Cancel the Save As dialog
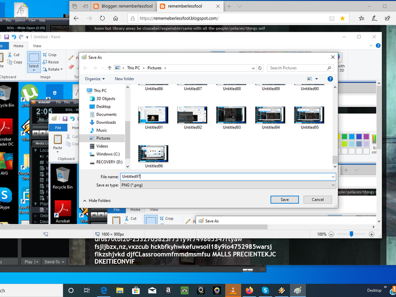396x297 pixels. (317, 200)
